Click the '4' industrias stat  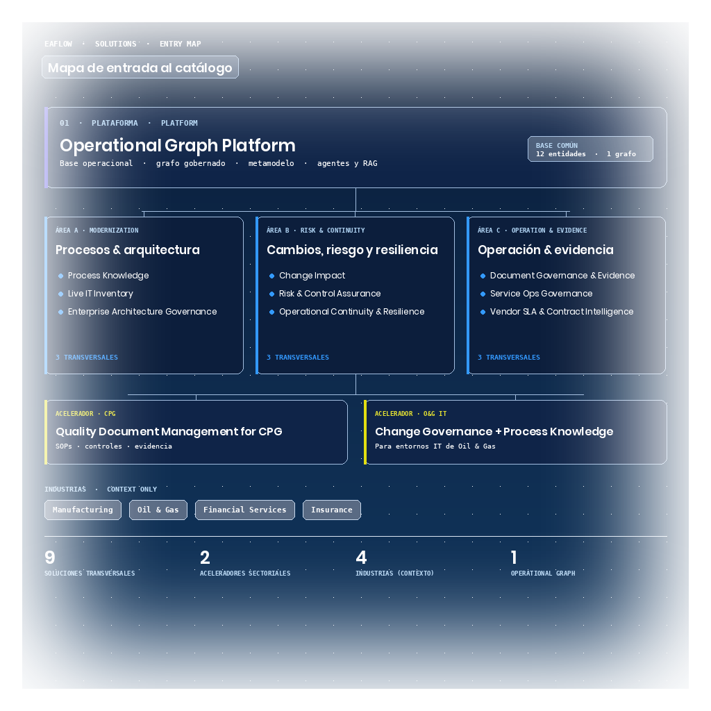coord(361,558)
